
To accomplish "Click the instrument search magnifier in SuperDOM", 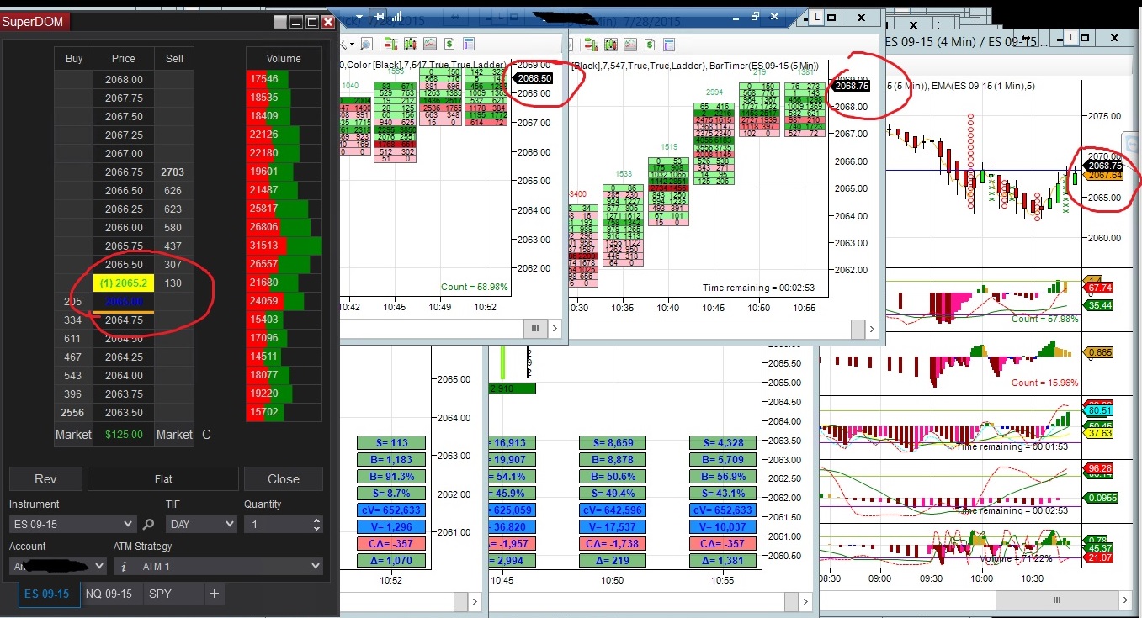I will click(149, 524).
